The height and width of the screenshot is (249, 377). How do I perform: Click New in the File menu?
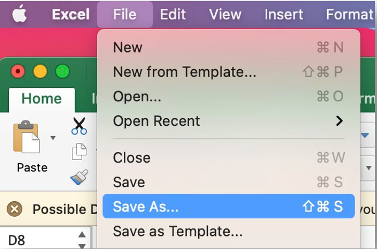tap(127, 47)
